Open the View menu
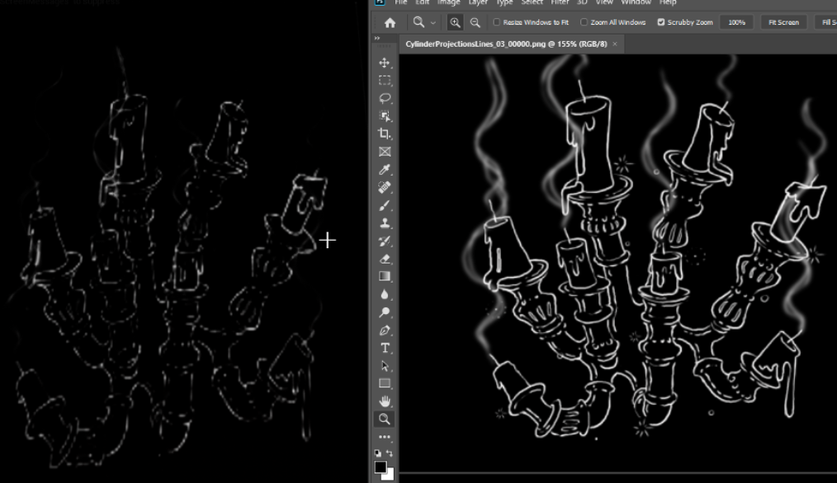The image size is (837, 483). (603, 2)
